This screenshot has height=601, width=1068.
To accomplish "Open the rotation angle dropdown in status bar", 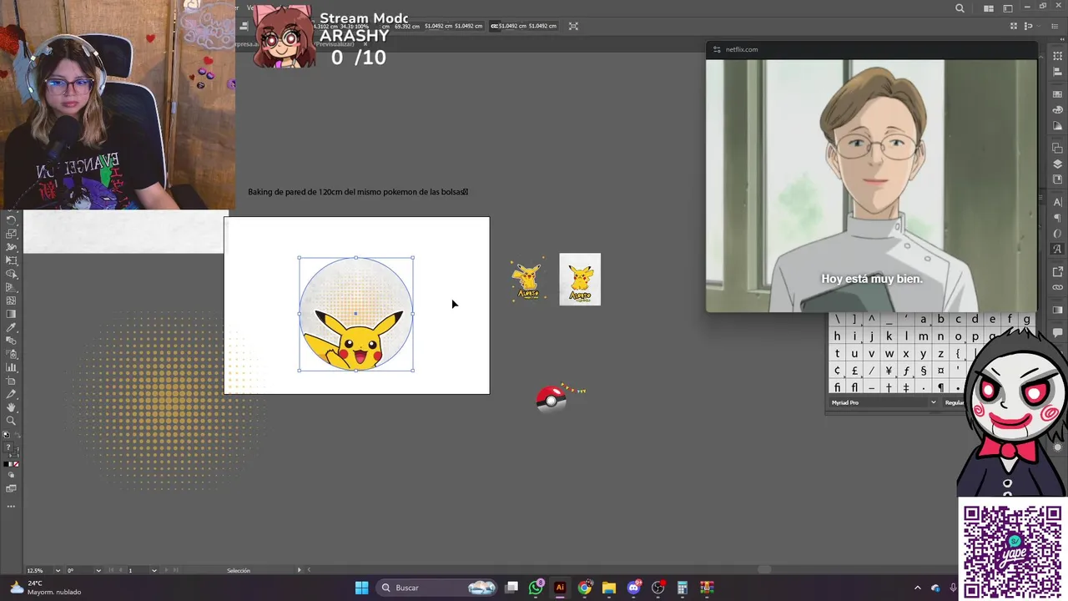I will (x=98, y=570).
